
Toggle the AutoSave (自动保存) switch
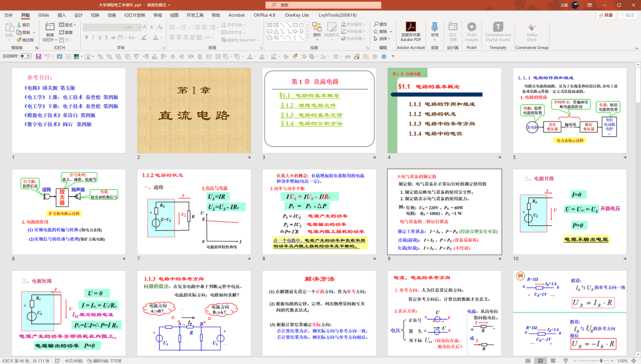(26, 56)
